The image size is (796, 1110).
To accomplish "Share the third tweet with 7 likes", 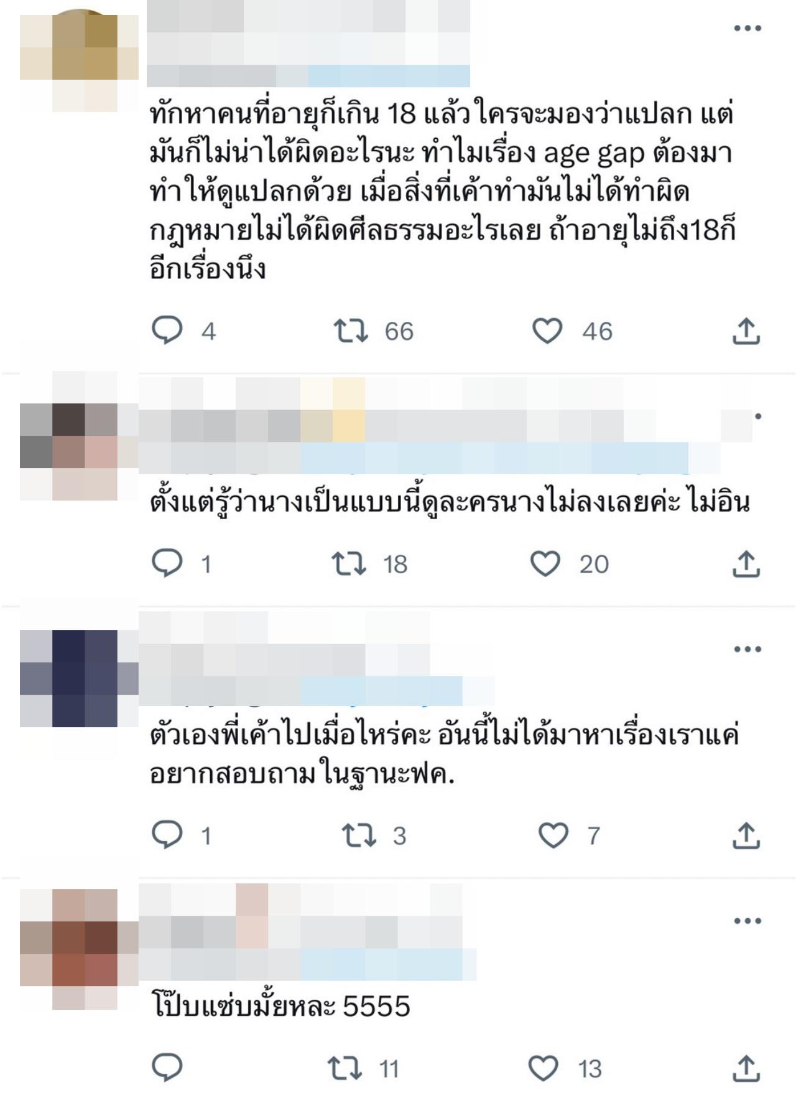I will 746,835.
